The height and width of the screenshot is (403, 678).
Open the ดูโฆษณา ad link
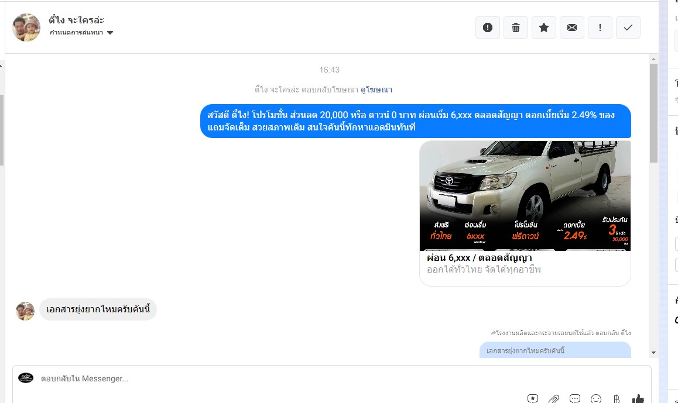(376, 89)
